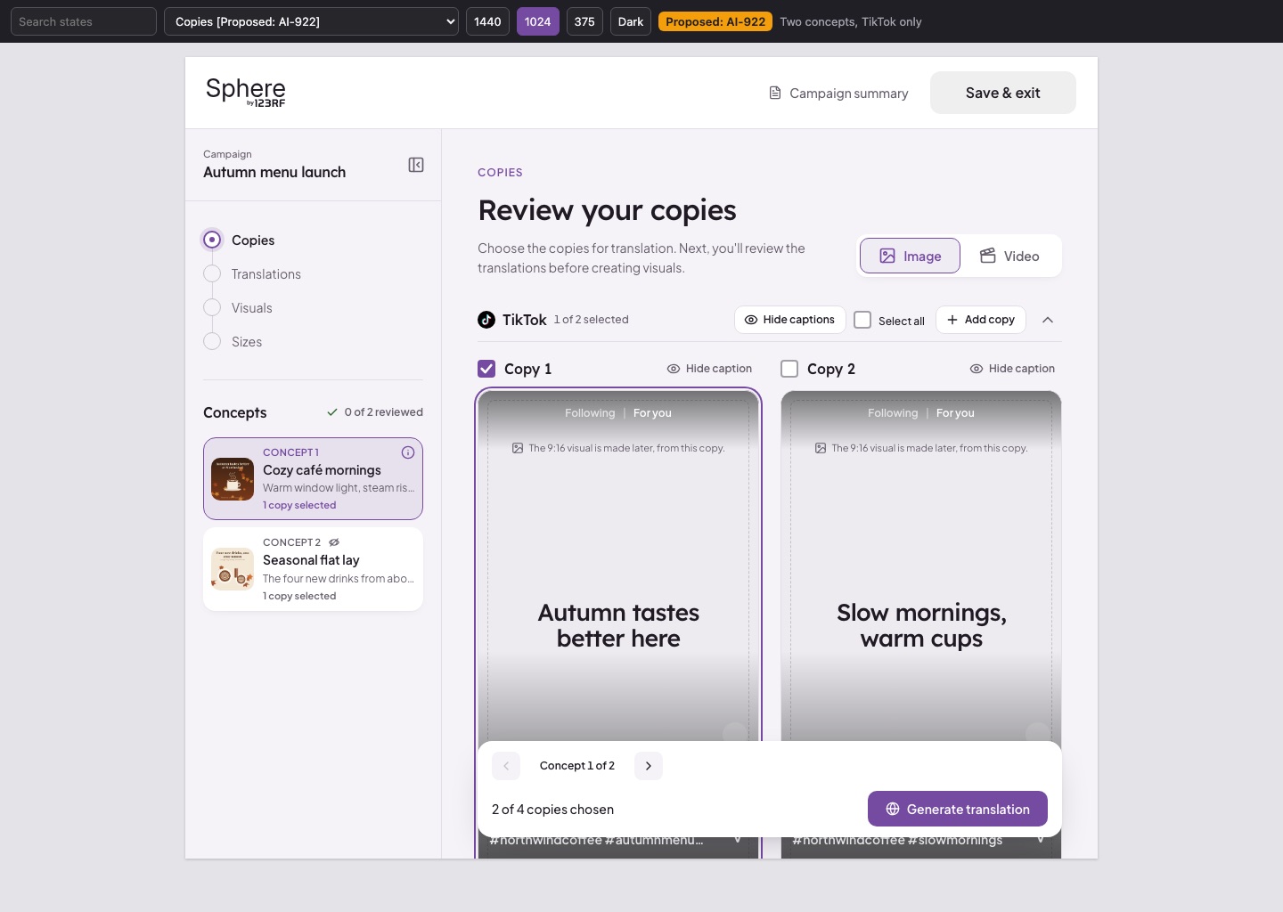Click the 'Autumn tastes better here' copy text
Viewport: 1283px width, 912px height.
[618, 625]
